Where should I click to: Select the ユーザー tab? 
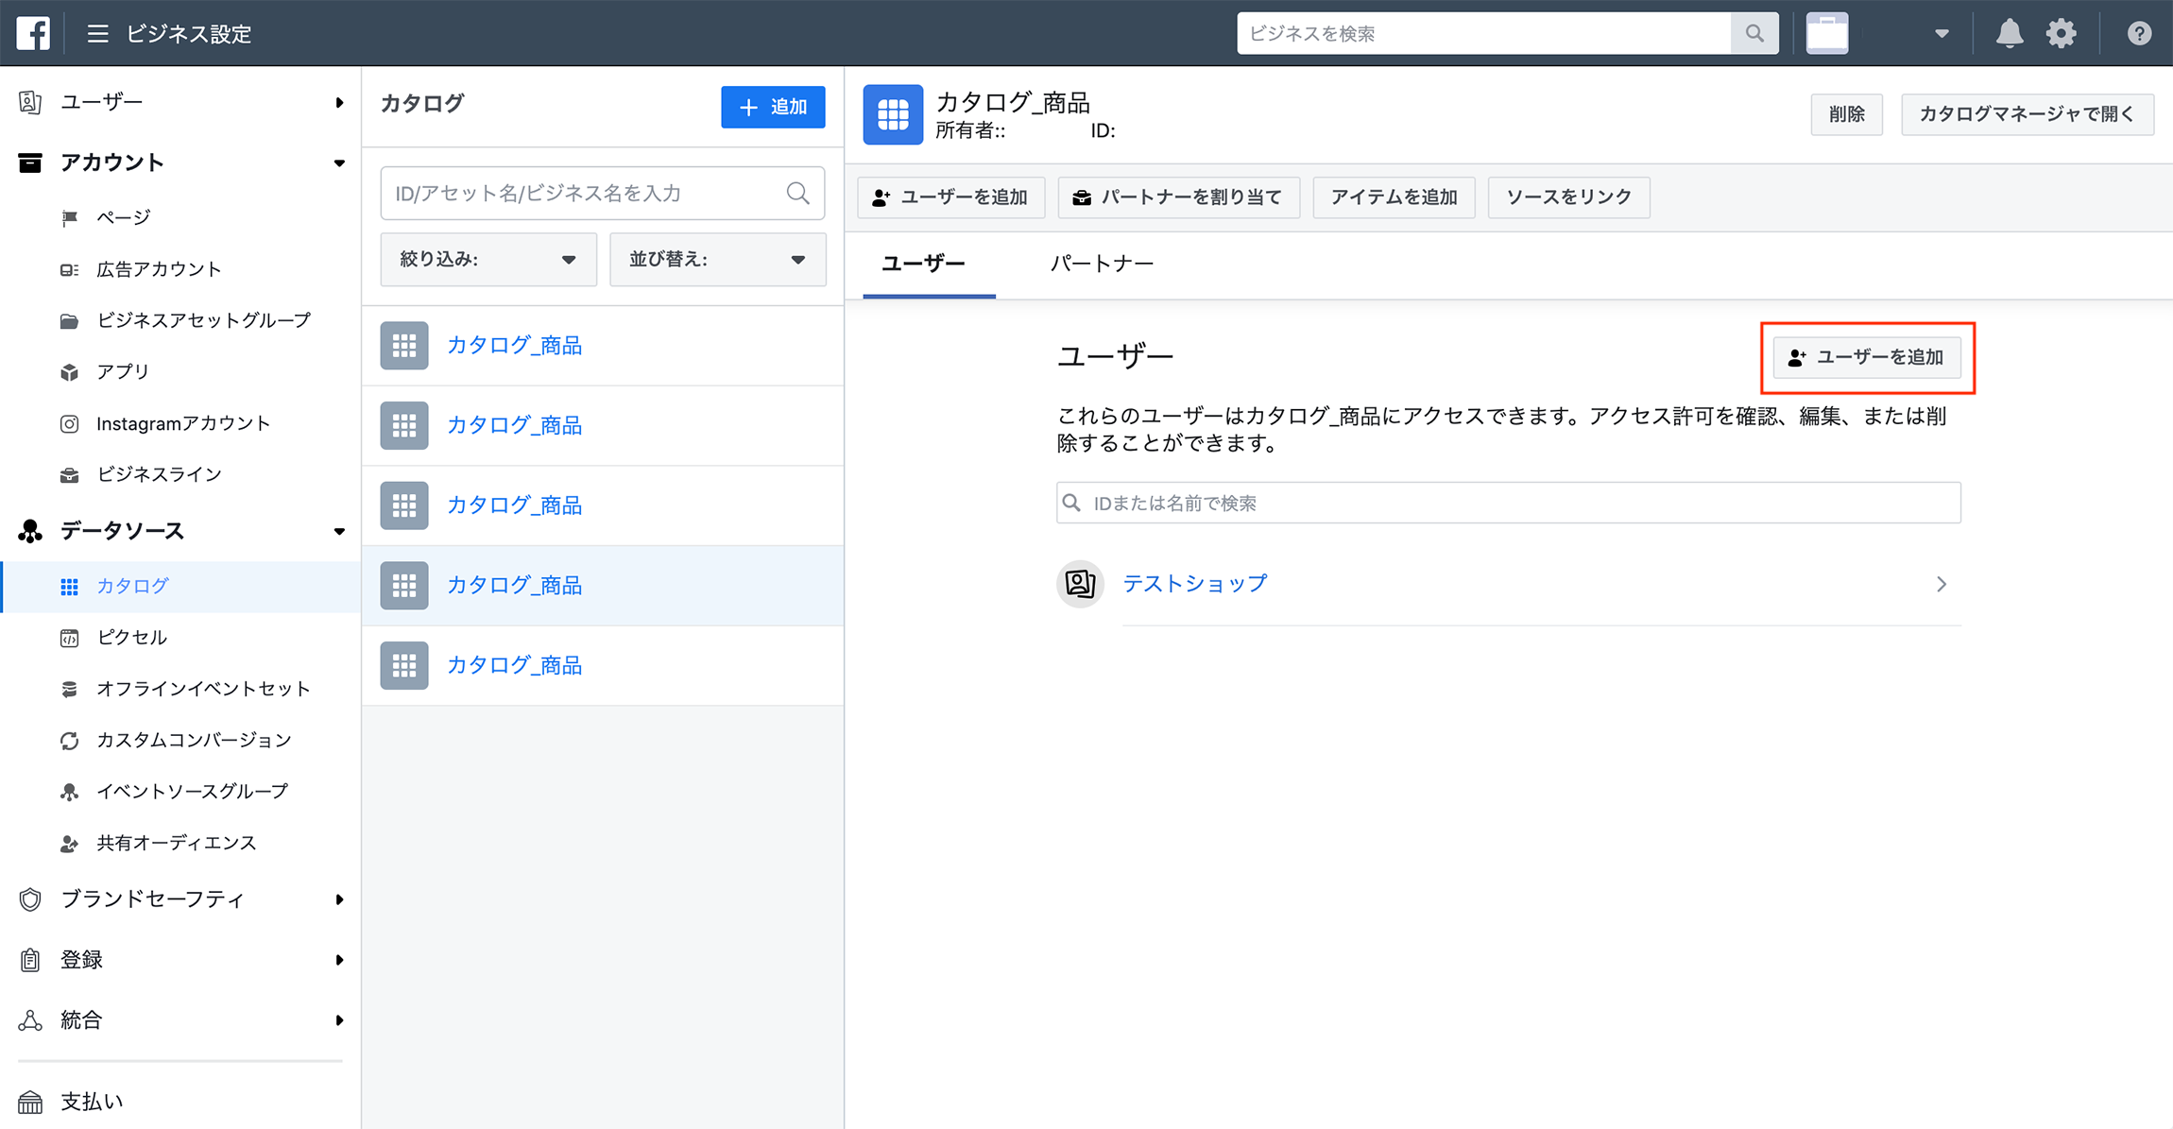(923, 265)
